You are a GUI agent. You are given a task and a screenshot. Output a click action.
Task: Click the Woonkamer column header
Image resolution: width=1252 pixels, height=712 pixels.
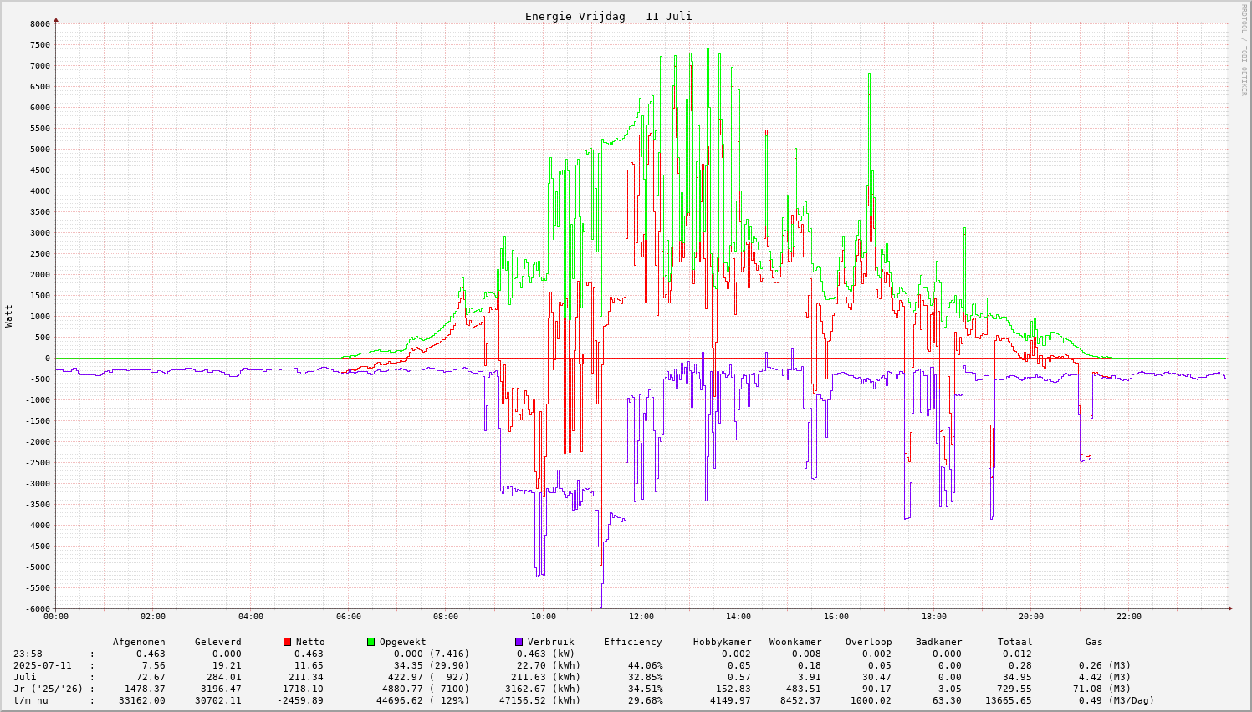click(x=795, y=642)
